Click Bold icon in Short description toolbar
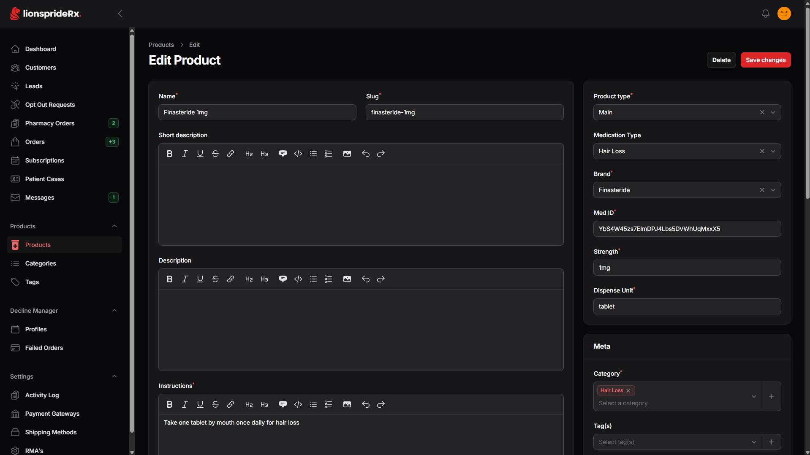 click(169, 154)
